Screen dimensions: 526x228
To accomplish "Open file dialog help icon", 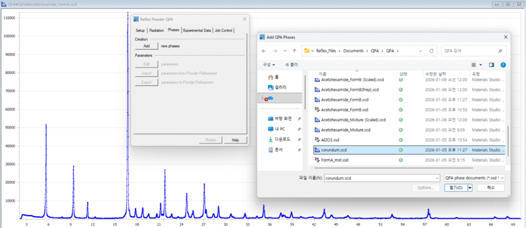I will pos(503,65).
